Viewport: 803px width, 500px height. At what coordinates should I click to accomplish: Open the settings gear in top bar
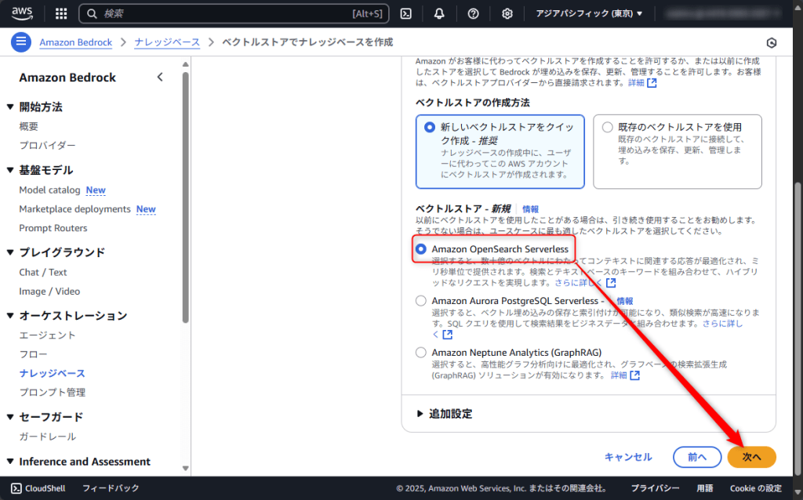[x=507, y=14]
